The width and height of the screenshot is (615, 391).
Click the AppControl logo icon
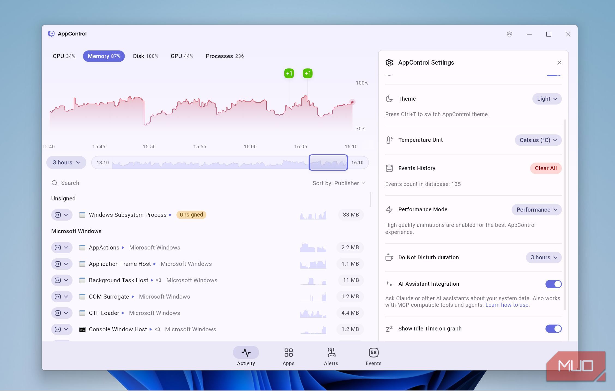[51, 34]
